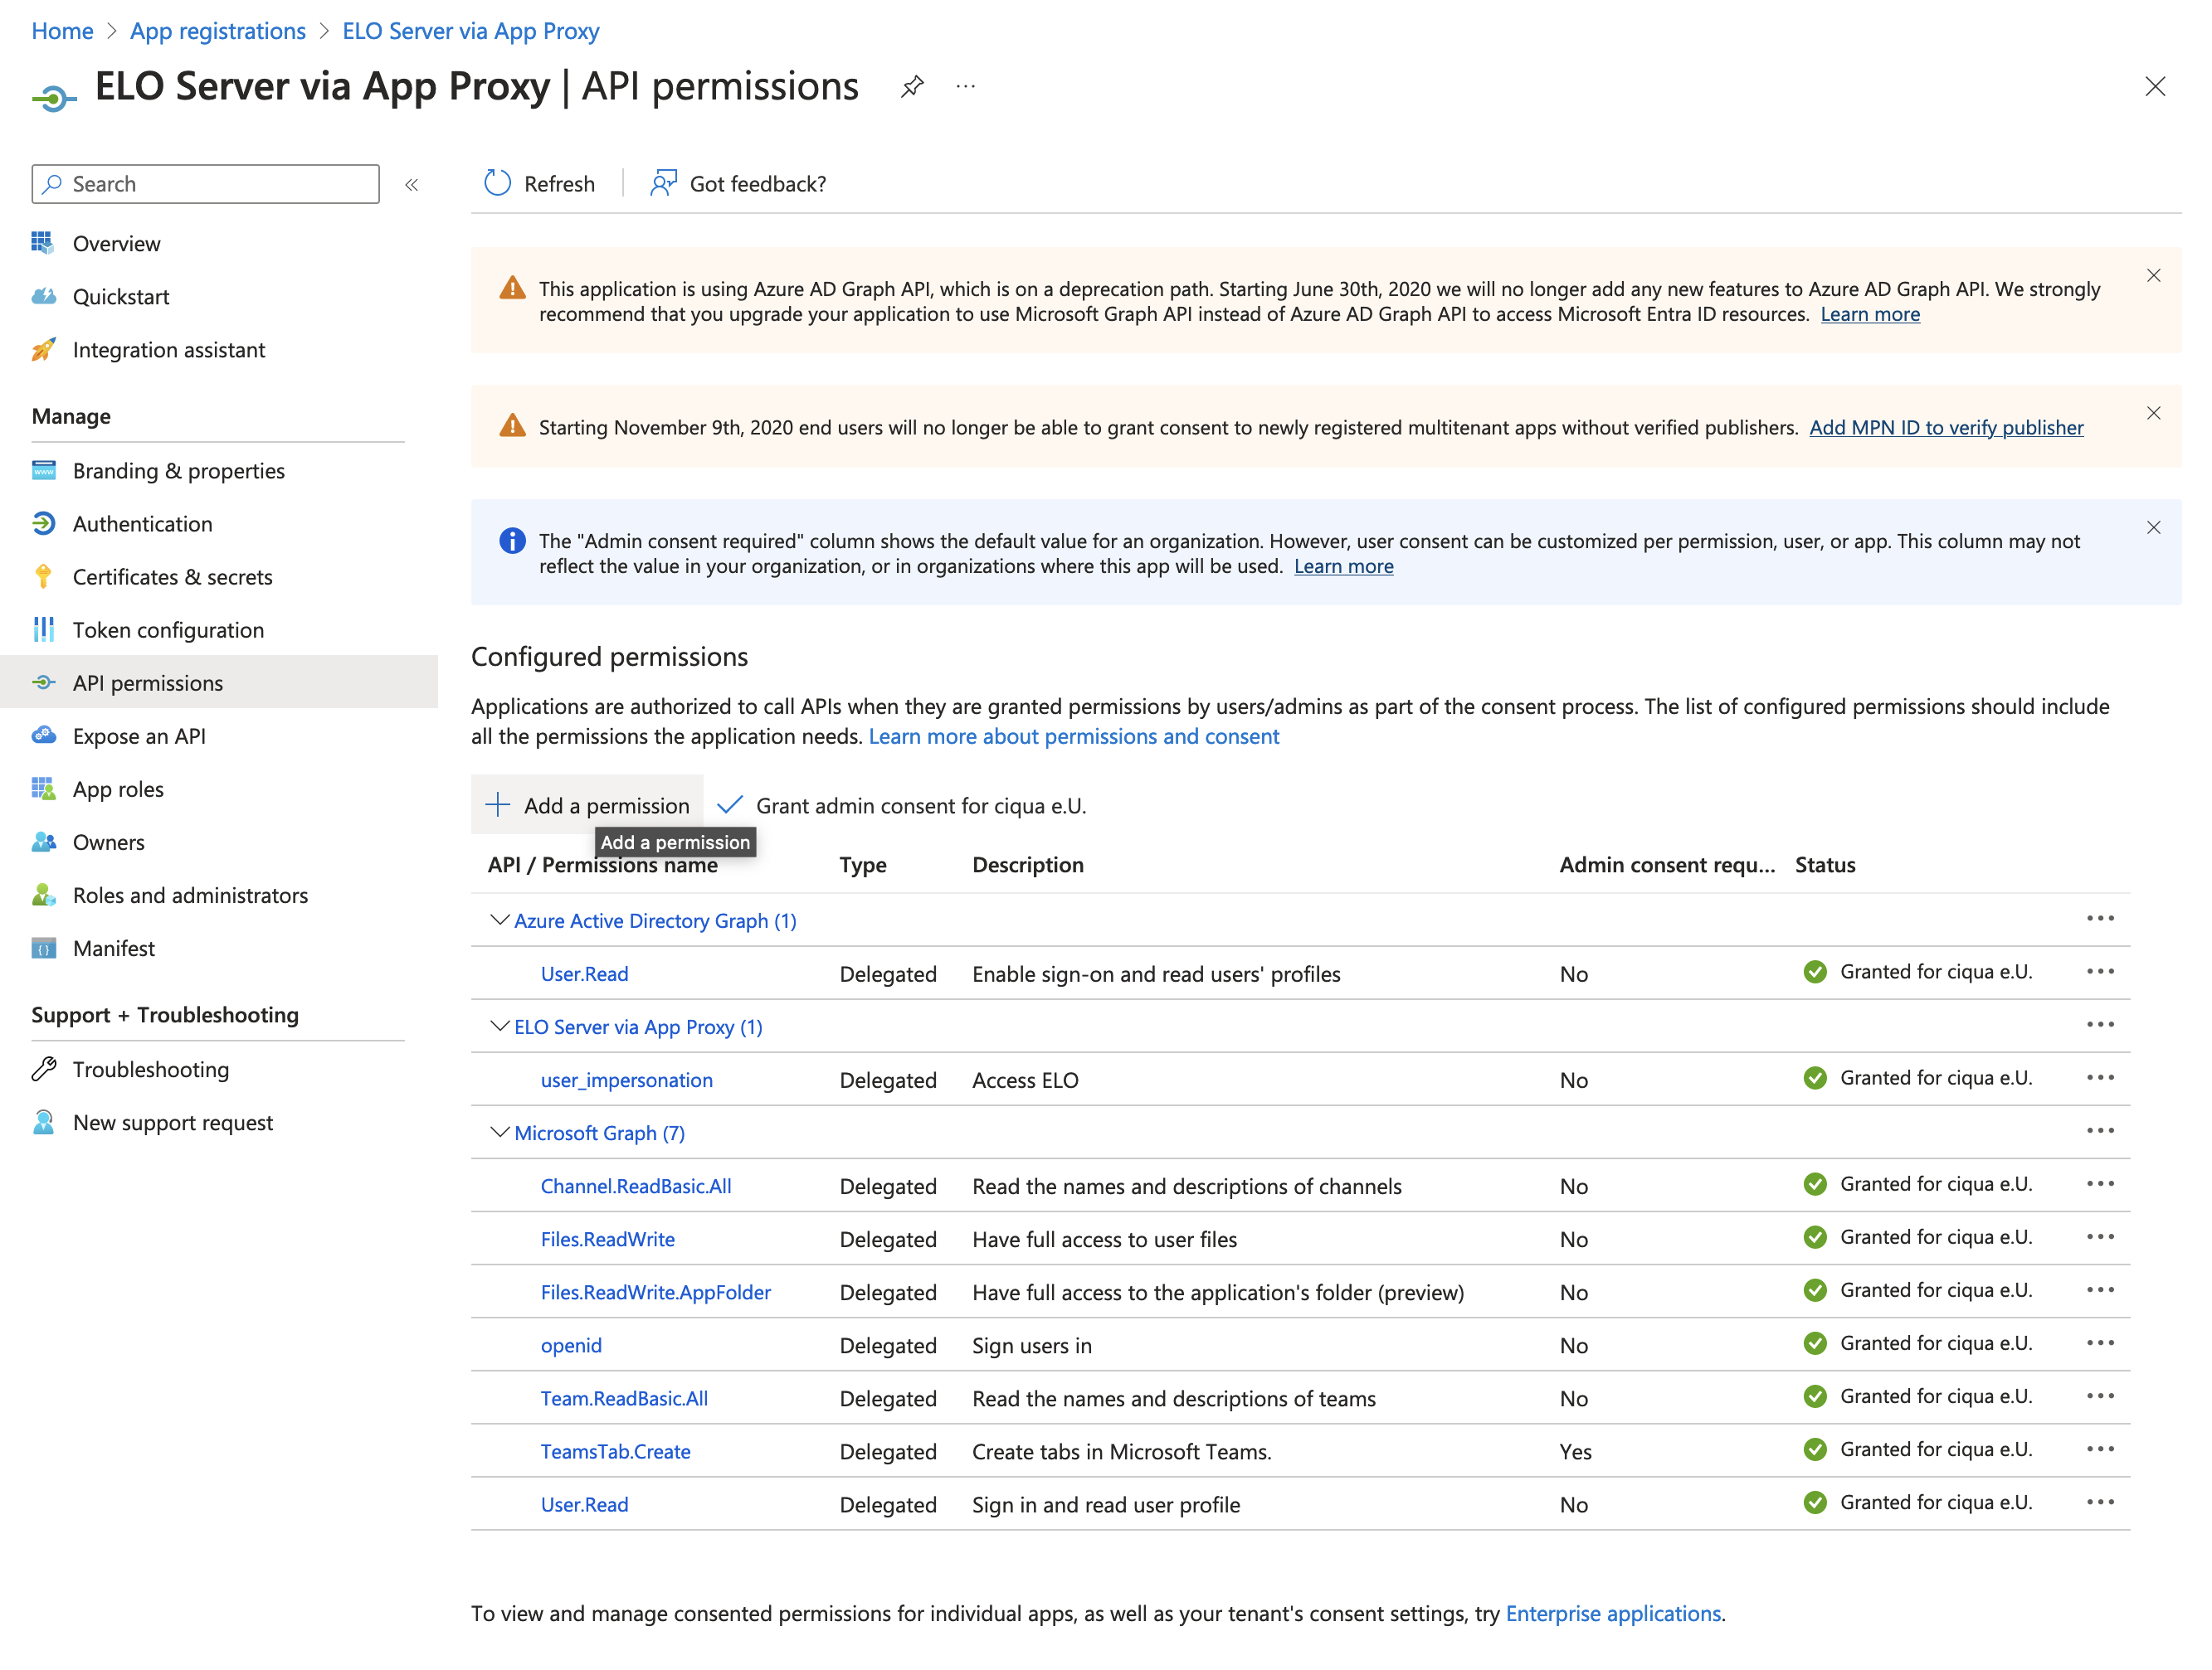
Task: Open more options for Azure Active Directory Graph
Action: (x=2100, y=919)
